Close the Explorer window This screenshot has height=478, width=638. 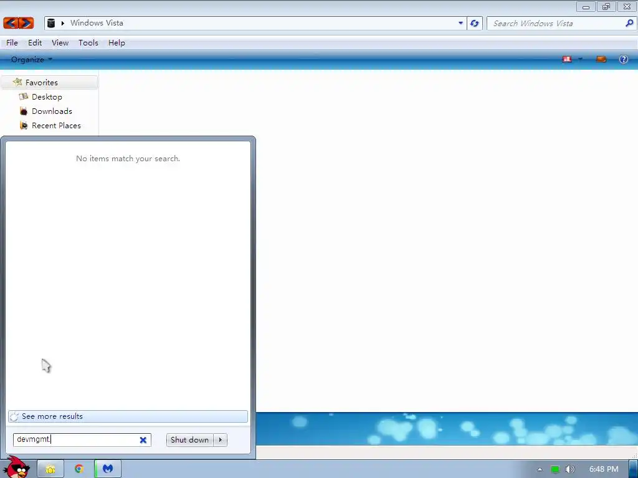627,7
